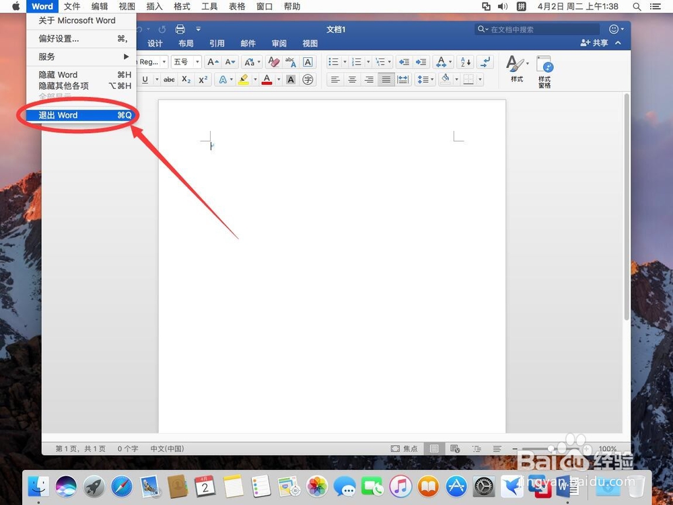Apply superscript with the X² icon
Image resolution: width=673 pixels, height=505 pixels.
(203, 80)
